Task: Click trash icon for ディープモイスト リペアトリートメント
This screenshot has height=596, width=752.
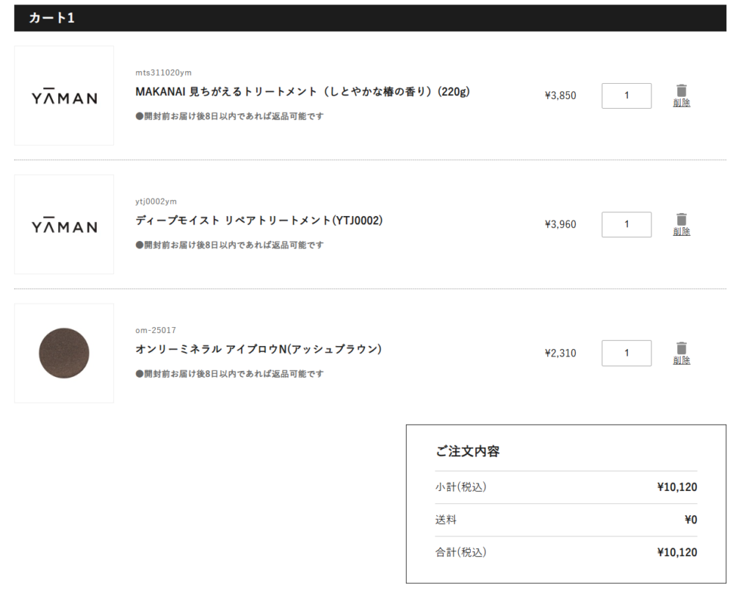Action: coord(681,219)
